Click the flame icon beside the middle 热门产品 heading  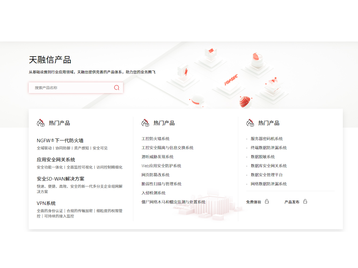pos(145,123)
